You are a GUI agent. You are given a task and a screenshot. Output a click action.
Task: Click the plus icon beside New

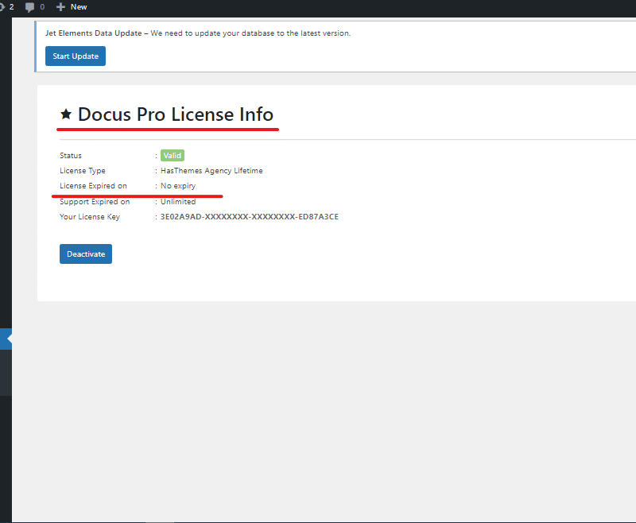click(60, 7)
